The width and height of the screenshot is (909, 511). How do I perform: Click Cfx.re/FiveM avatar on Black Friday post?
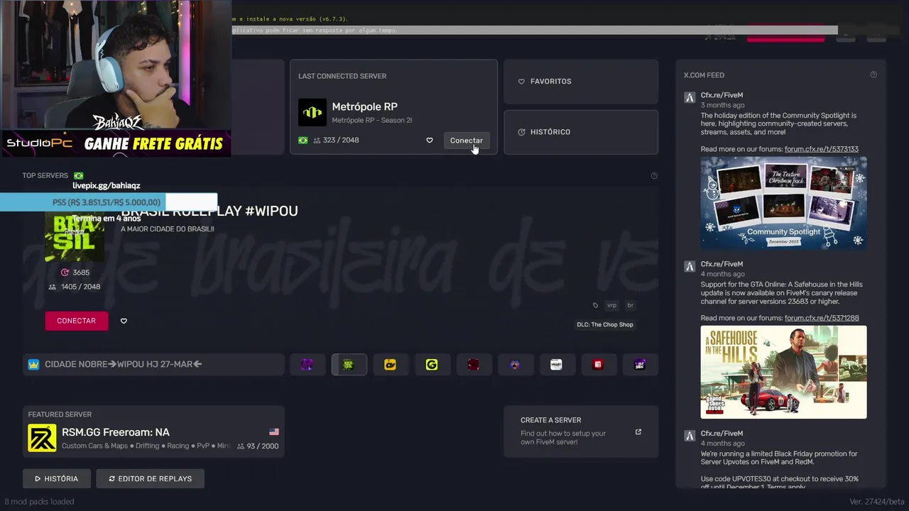click(690, 435)
